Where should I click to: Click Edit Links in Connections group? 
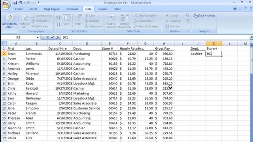[40, 26]
